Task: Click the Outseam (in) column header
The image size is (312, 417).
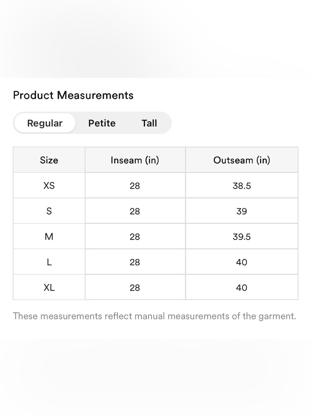Action: [x=242, y=160]
